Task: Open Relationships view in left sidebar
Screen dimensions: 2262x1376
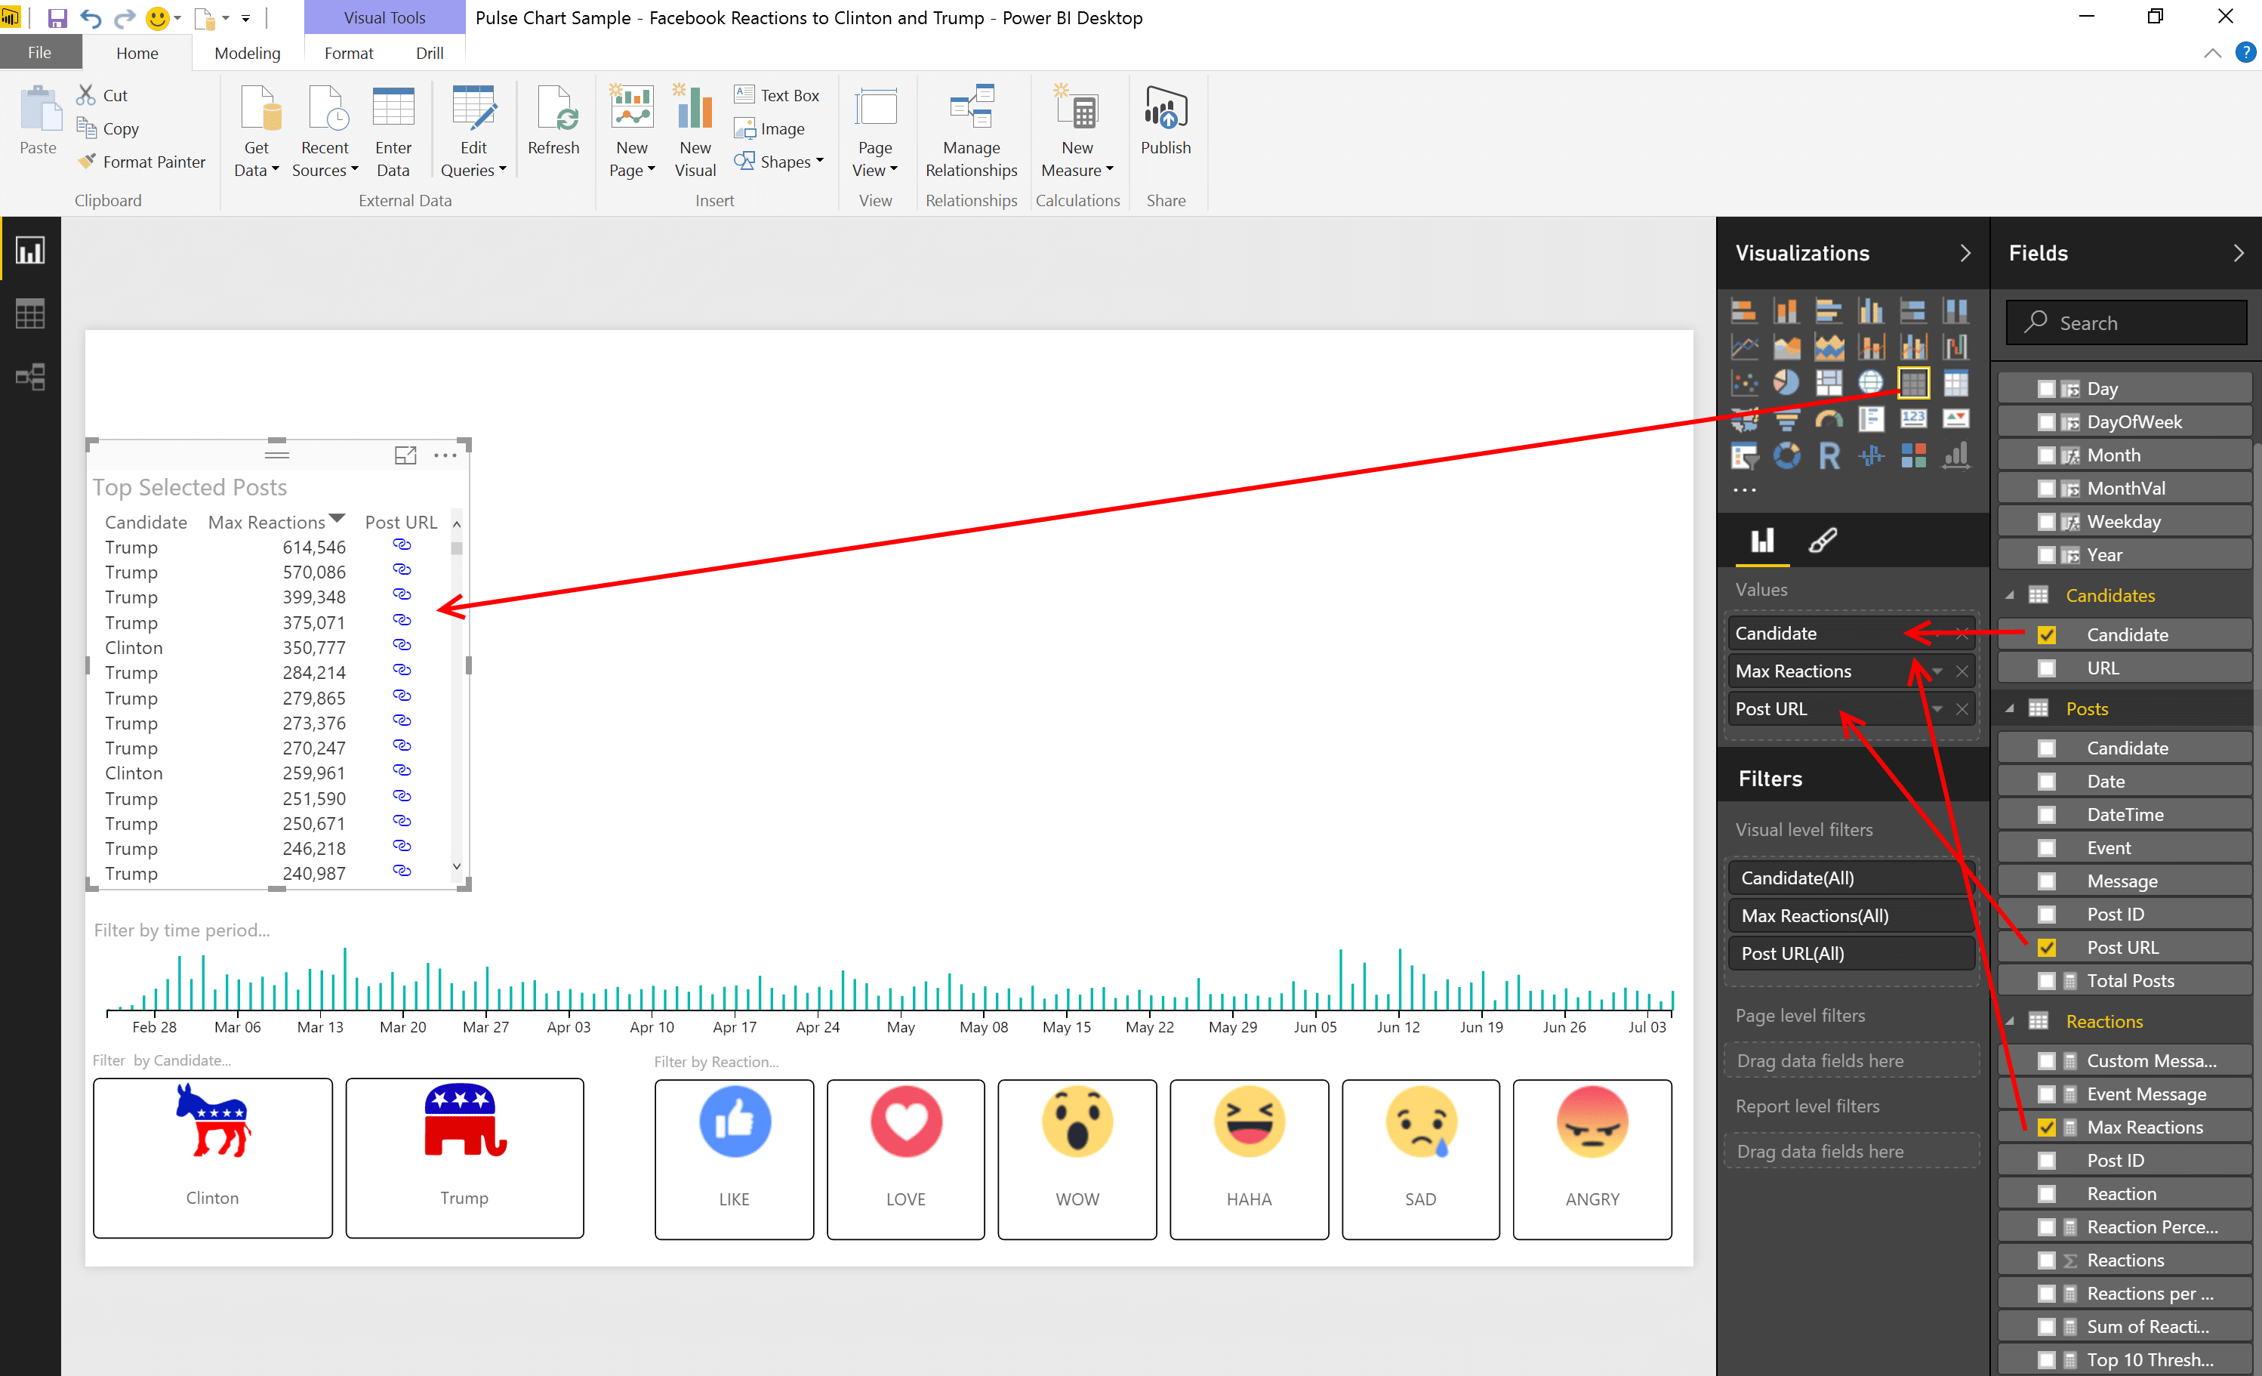Action: point(30,377)
